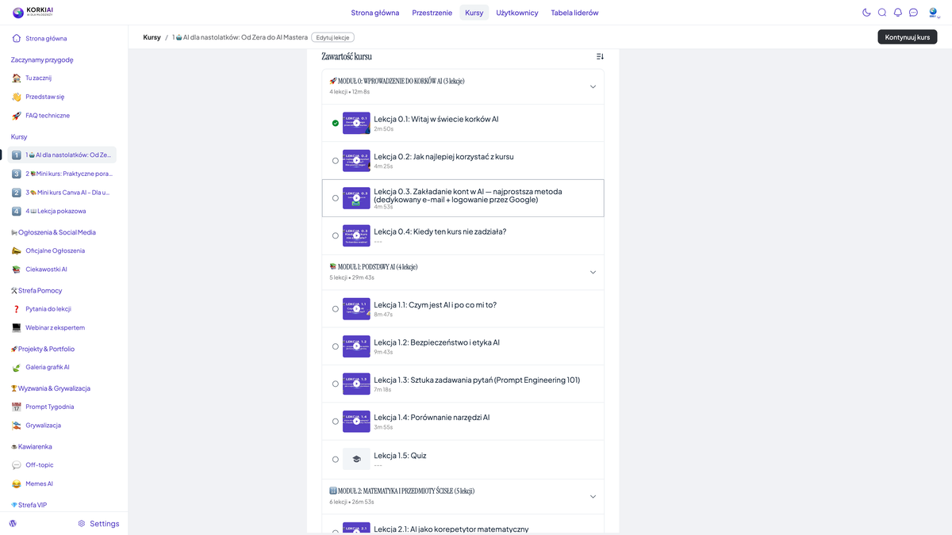Play thumbnail of Lekcja 0.1
952x535 pixels.
(x=356, y=123)
